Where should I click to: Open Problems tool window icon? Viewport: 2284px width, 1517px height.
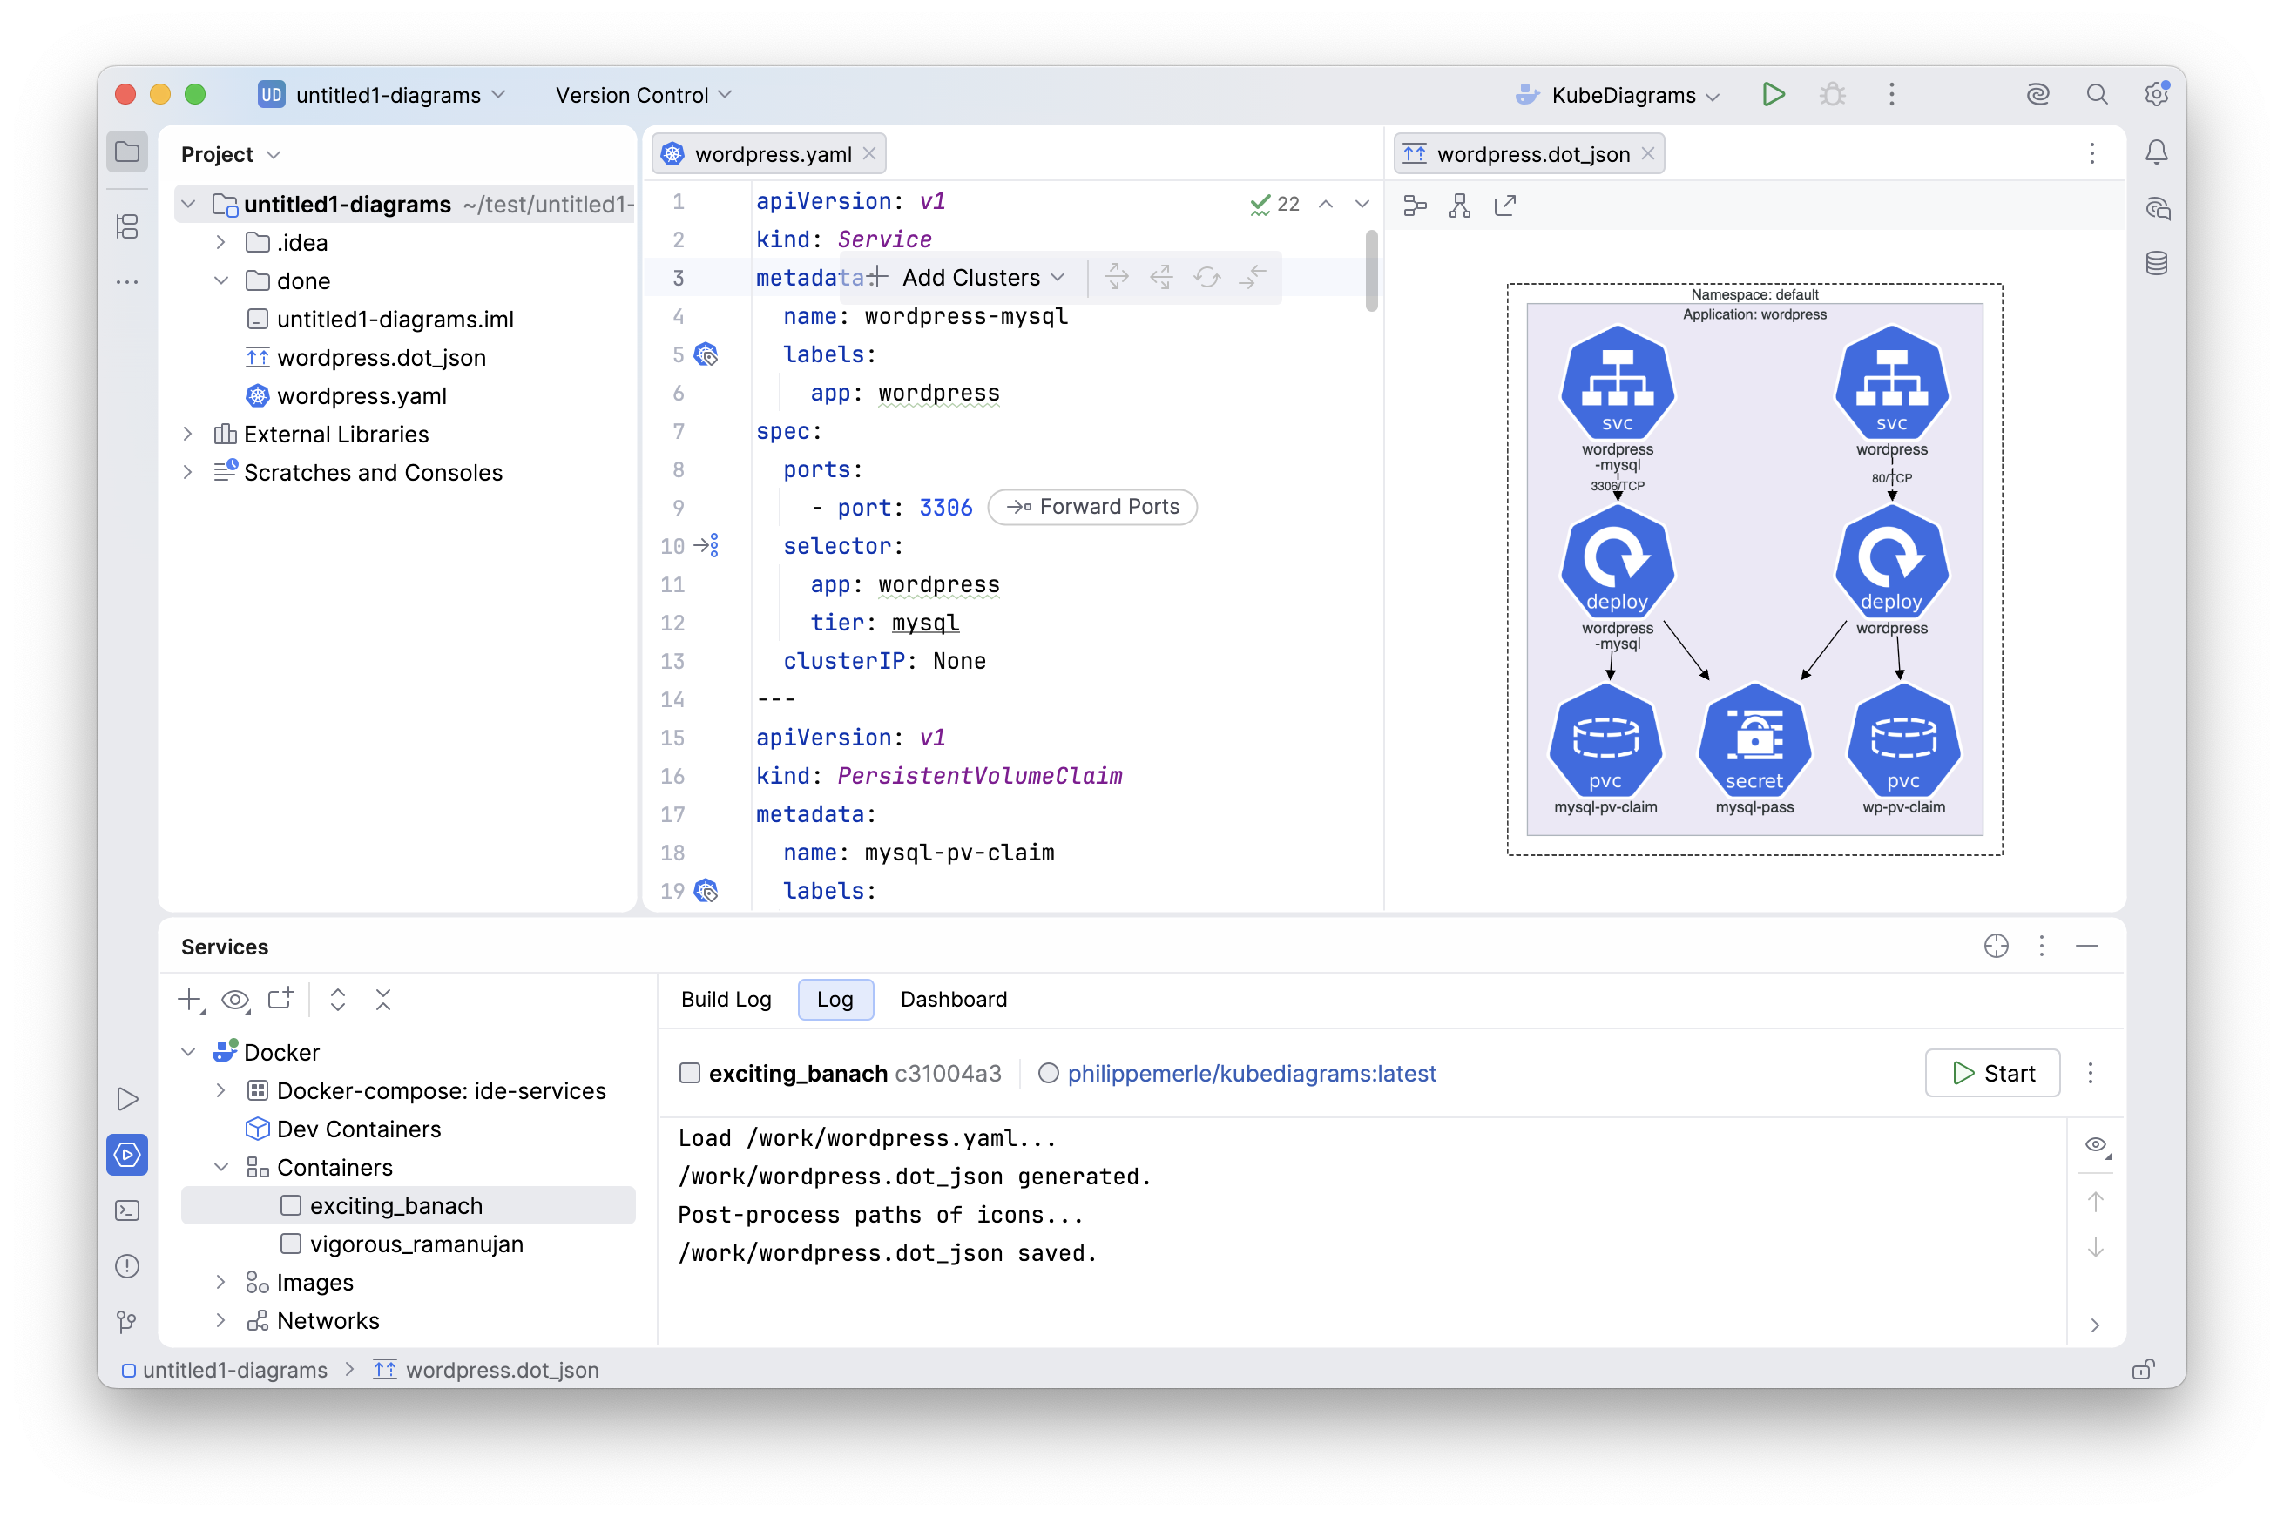pyautogui.click(x=127, y=1265)
